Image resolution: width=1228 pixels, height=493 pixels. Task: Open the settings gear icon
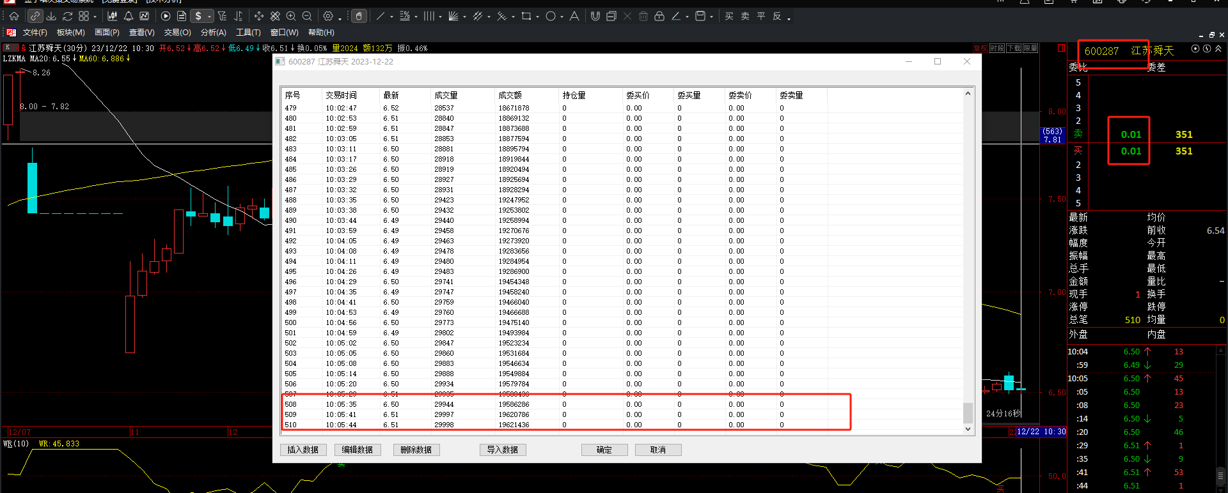coord(328,16)
